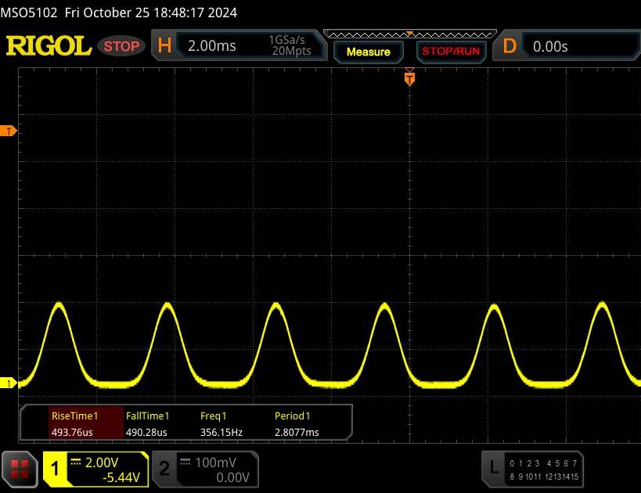The height and width of the screenshot is (493, 641).
Task: Click the channel 1 ground reference marker
Action: point(9,383)
